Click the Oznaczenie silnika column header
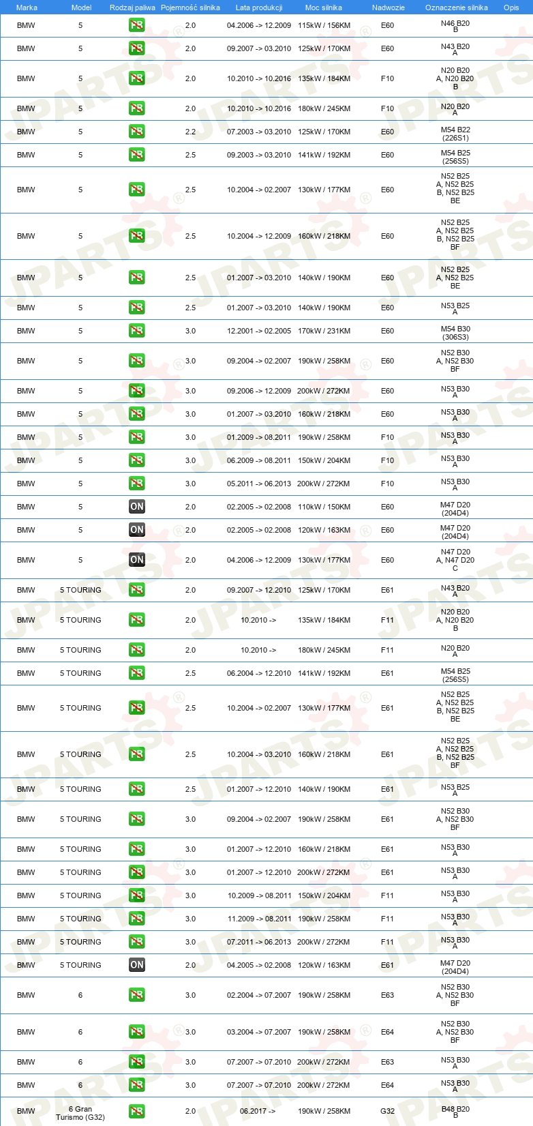533x1126 pixels. tap(456, 8)
